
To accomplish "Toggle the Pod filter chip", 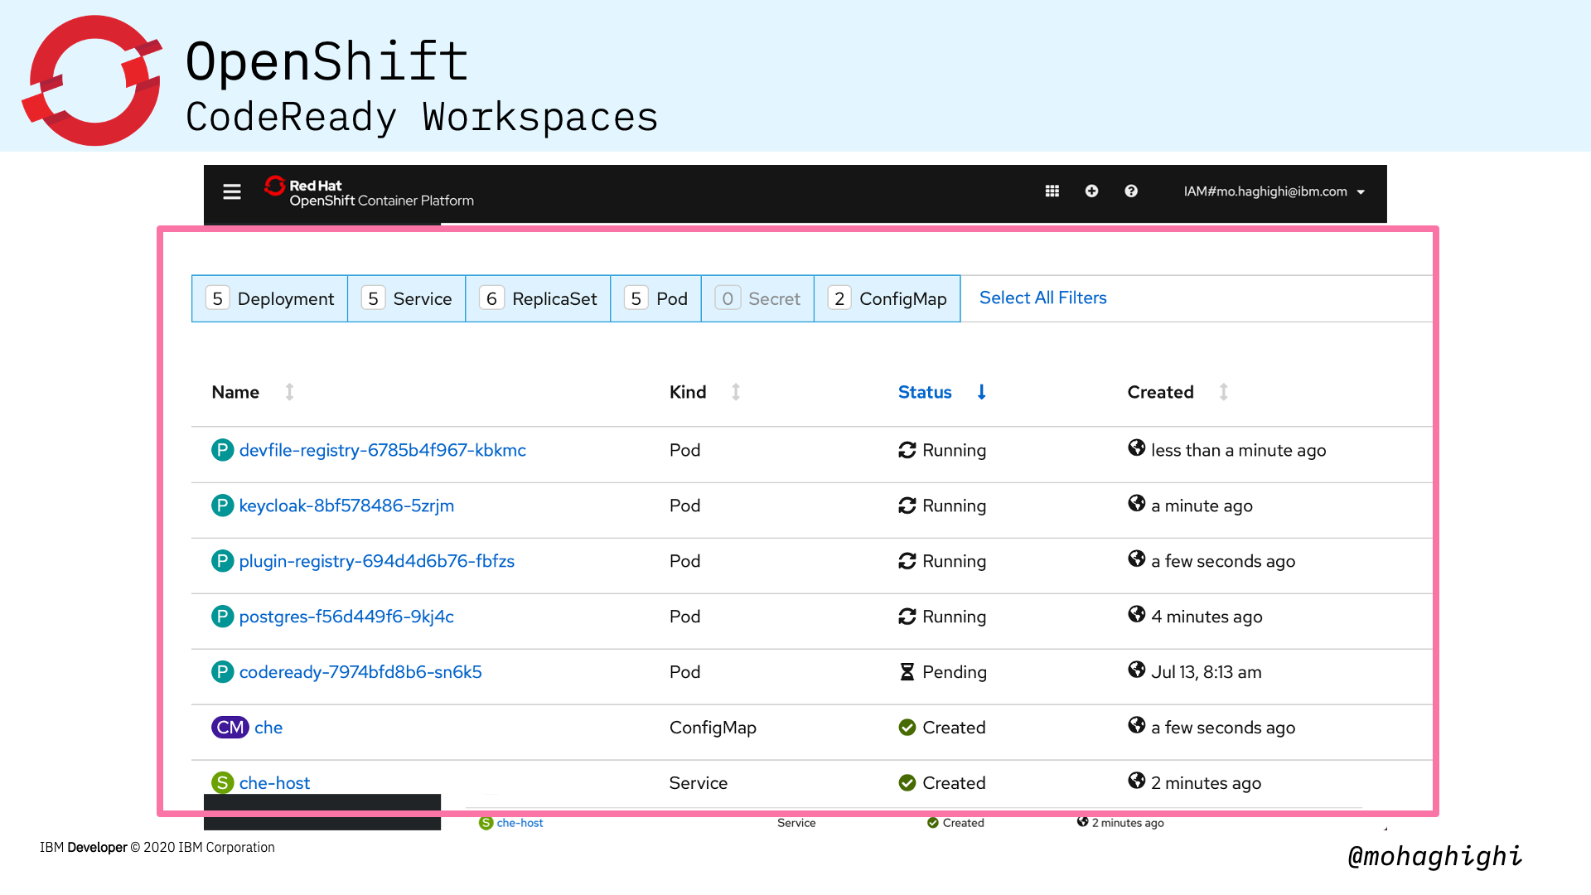I will (x=655, y=298).
